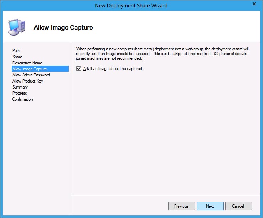Click the bold Allow Image Capture heading
The width and height of the screenshot is (263, 218).
pos(63,27)
